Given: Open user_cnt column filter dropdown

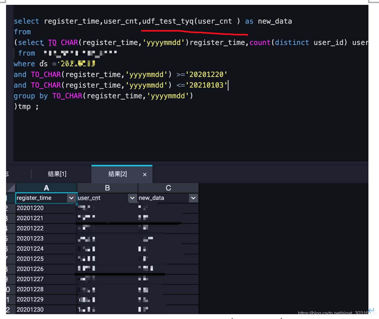Looking at the screenshot, I should click(132, 198).
